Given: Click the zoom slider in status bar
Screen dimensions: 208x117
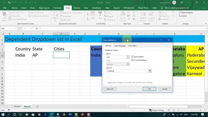Looking at the screenshot, I should click(x=191, y=110).
